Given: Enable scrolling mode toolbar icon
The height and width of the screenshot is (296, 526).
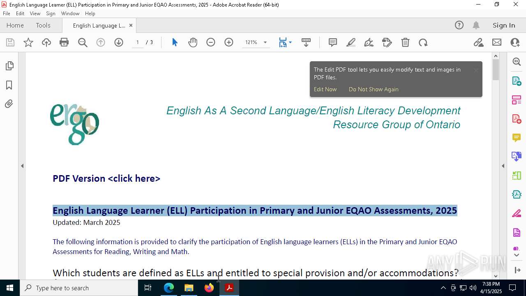Looking at the screenshot, I should (306, 42).
